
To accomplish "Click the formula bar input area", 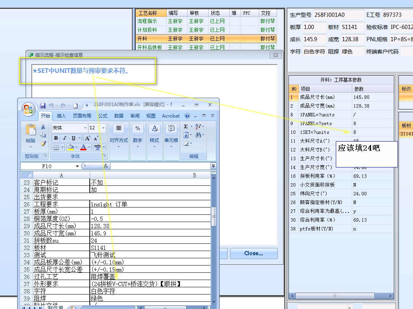I will coord(161,166).
